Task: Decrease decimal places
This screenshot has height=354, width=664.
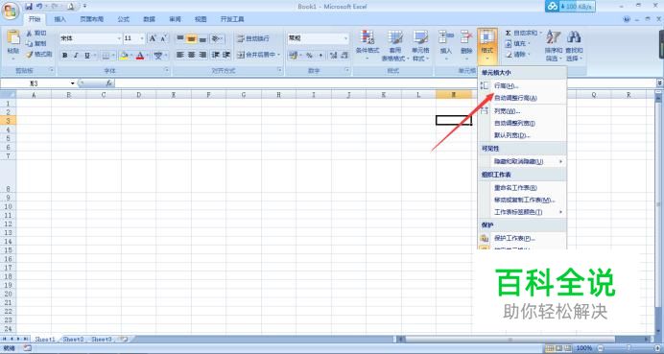Action: [344, 55]
